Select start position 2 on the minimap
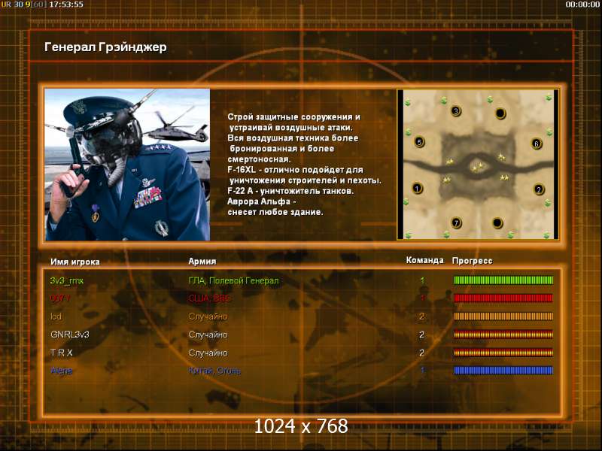Viewport: 602px width, 451px height. (x=539, y=189)
